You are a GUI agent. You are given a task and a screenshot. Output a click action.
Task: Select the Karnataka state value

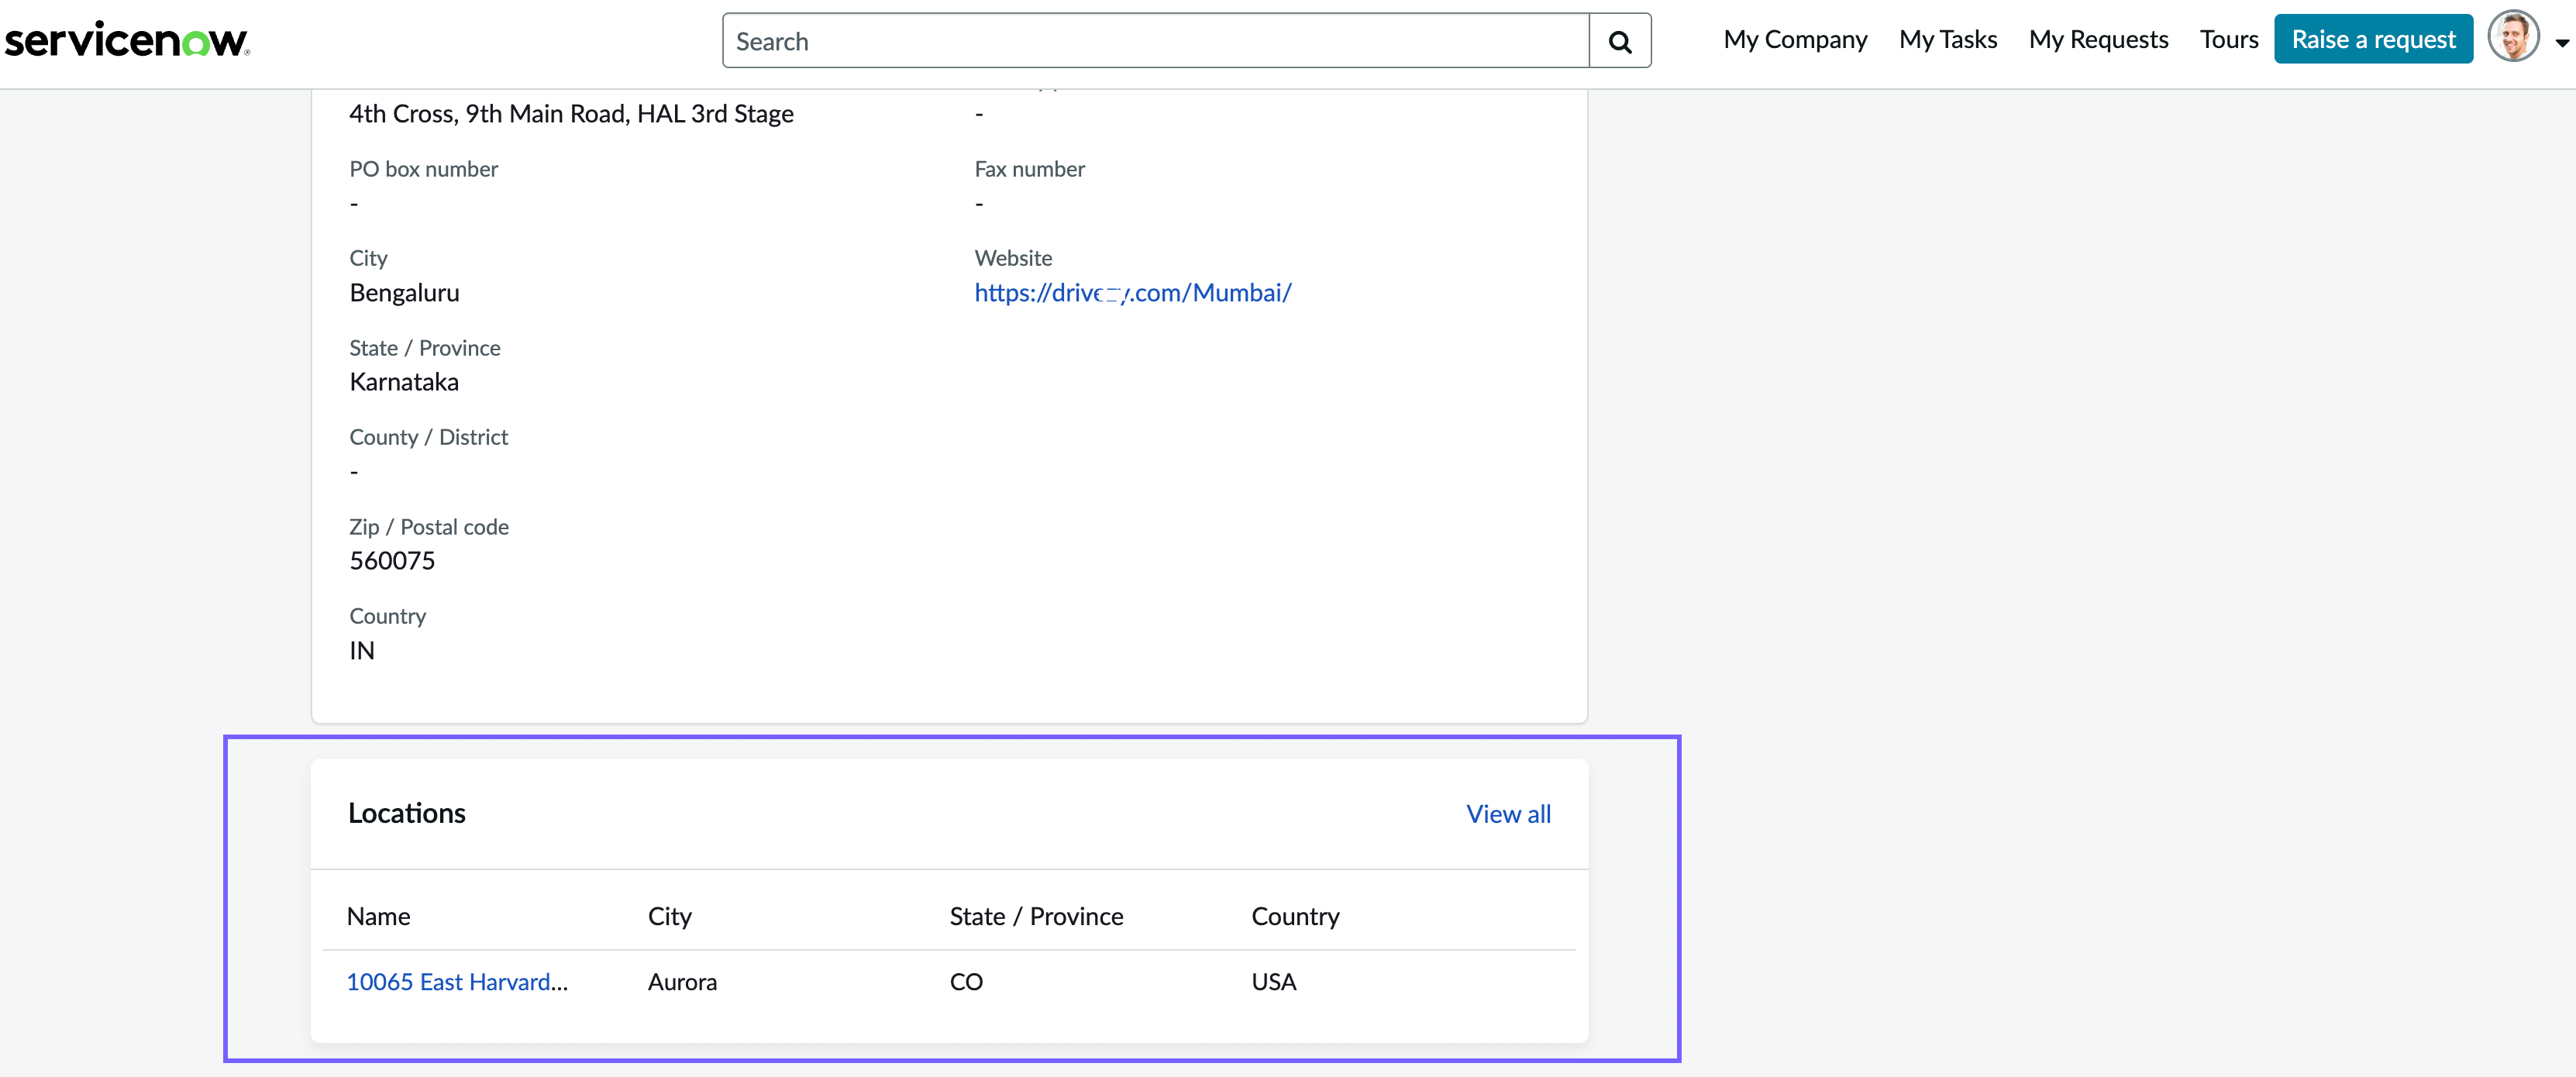tap(404, 382)
